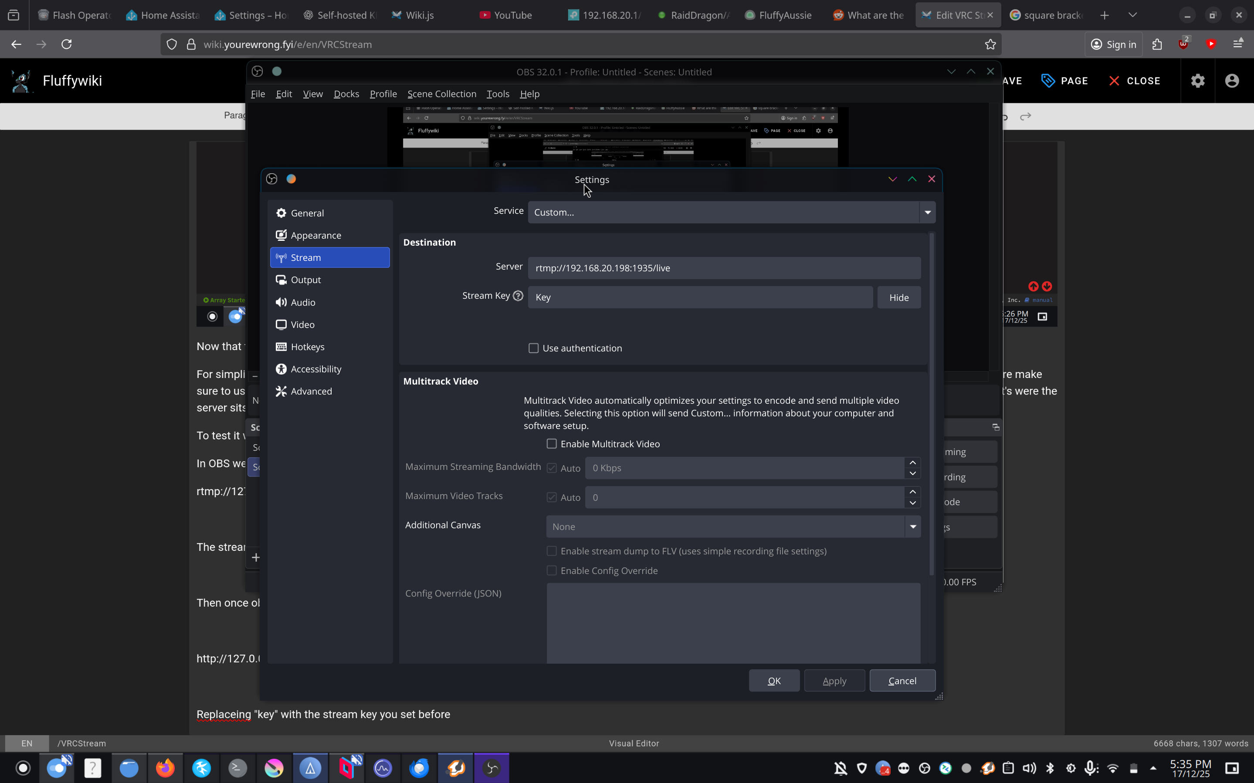Open OBS Studio from the taskbar
This screenshot has height=783, width=1254.
(492, 767)
